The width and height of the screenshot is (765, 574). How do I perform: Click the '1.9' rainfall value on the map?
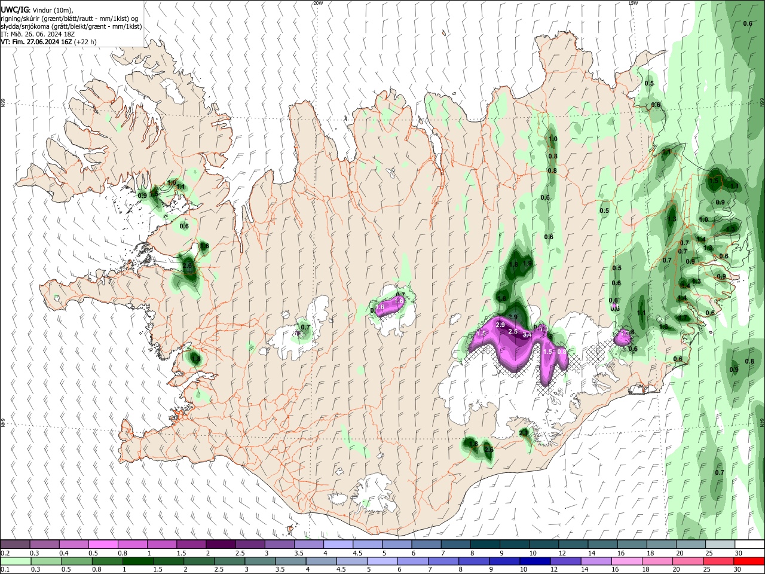[x=527, y=263]
